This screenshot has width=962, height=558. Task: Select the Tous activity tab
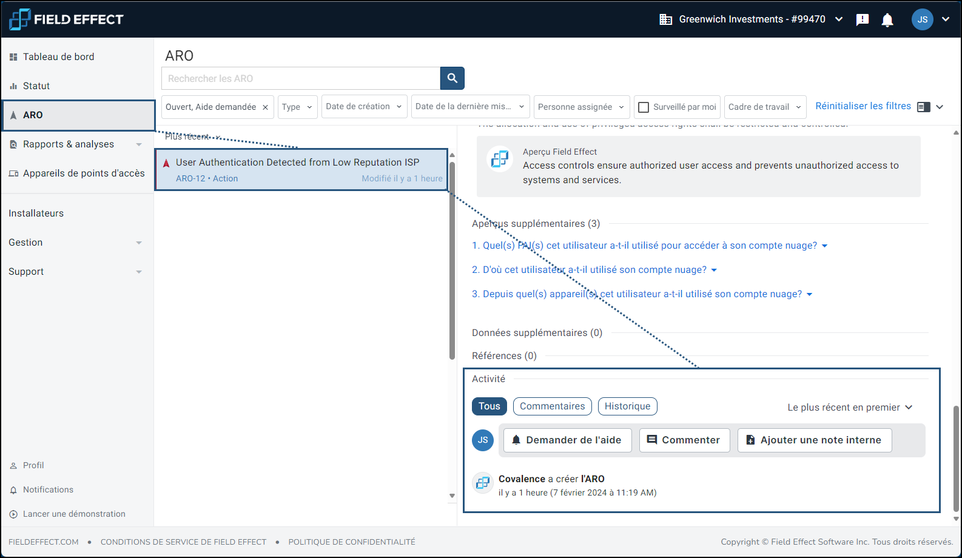(x=489, y=406)
